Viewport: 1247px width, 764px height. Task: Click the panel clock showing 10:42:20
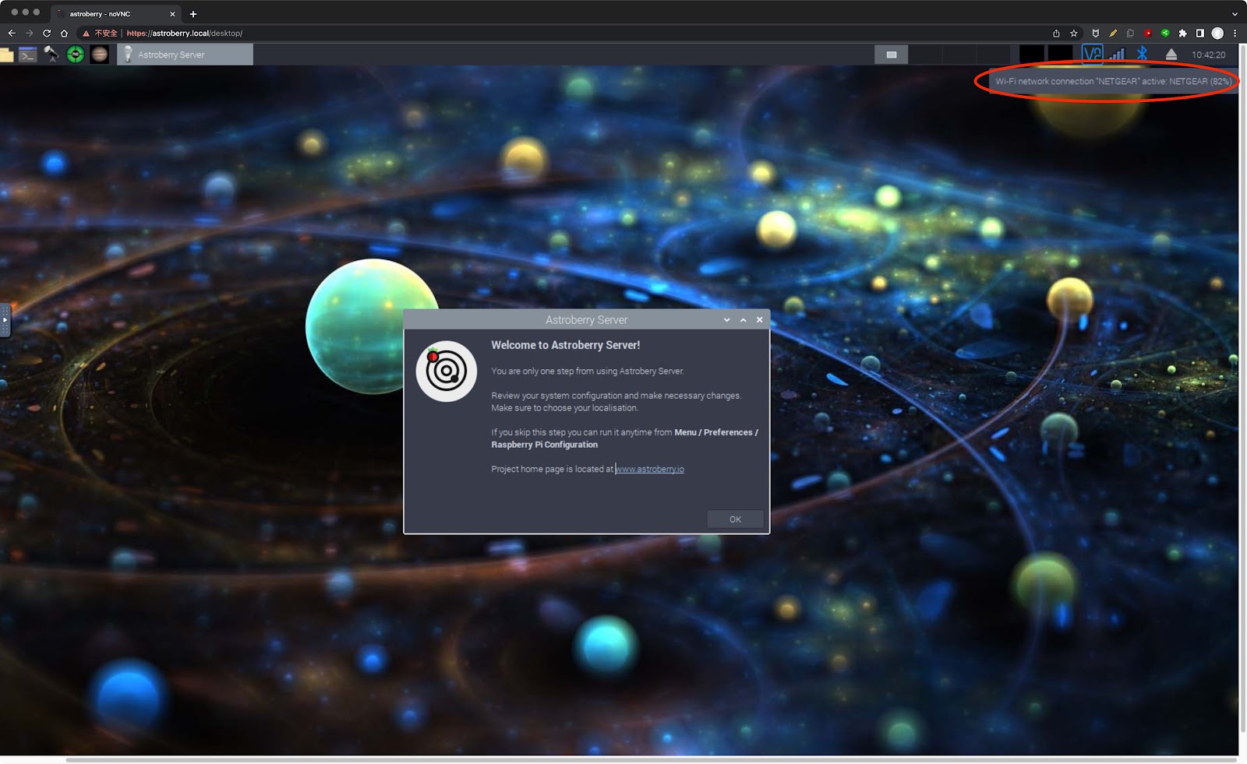(x=1208, y=55)
